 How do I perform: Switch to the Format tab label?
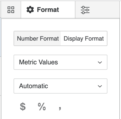click(48, 10)
